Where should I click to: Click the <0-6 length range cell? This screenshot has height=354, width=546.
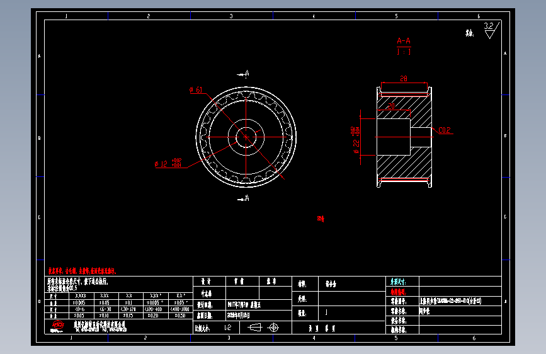point(80,309)
